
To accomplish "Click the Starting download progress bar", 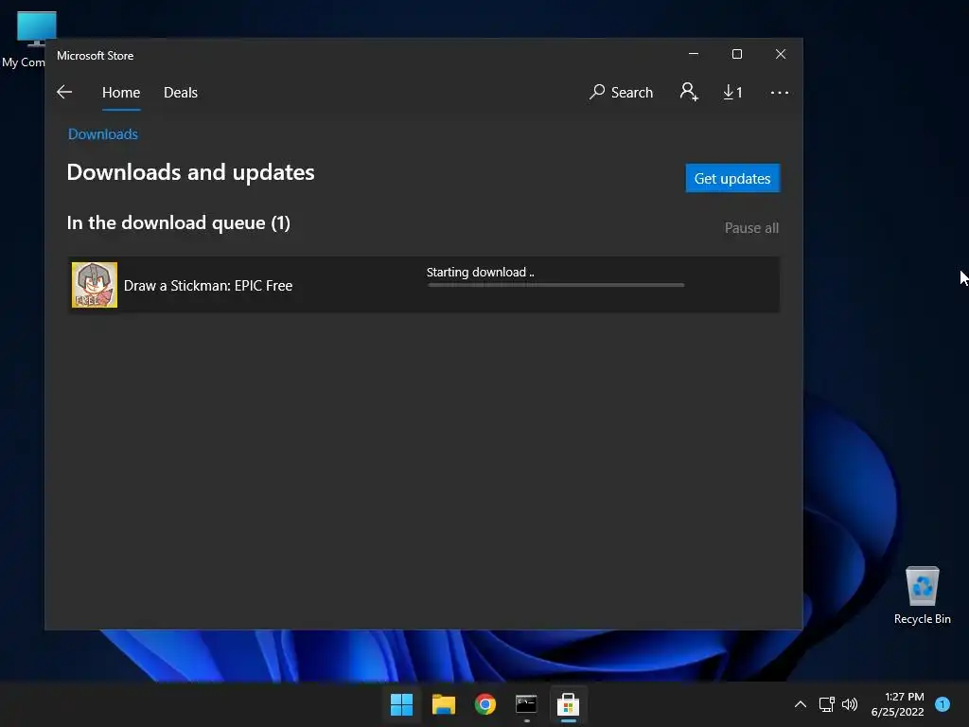I will 555,285.
